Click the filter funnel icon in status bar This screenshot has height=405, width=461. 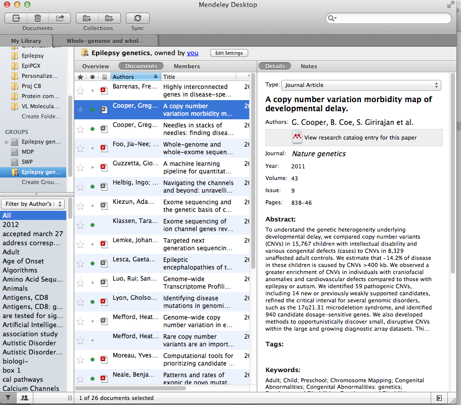click(x=9, y=398)
